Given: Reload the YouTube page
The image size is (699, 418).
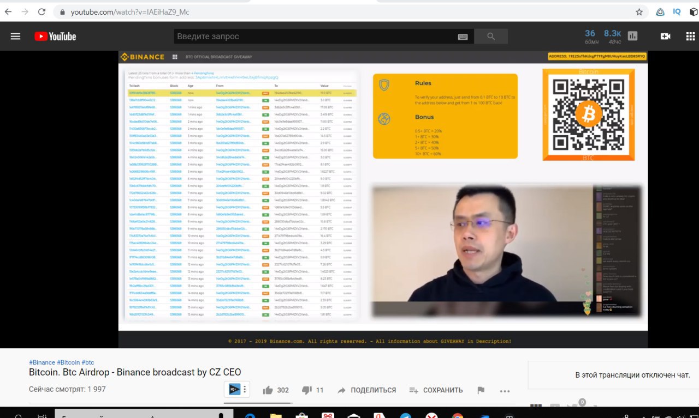Looking at the screenshot, I should coord(42,11).
